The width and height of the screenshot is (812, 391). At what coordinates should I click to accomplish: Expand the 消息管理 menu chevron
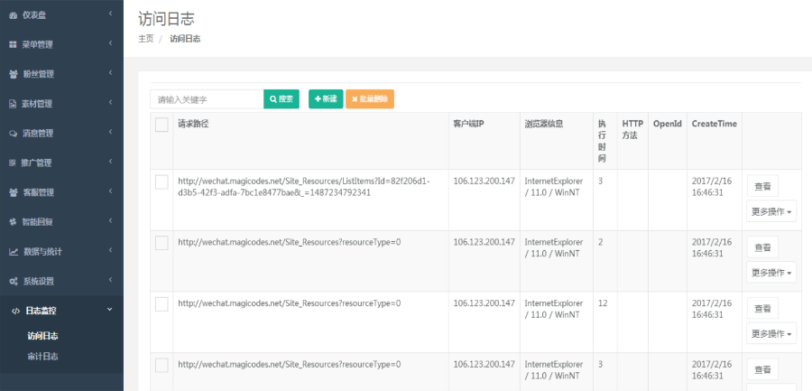[110, 133]
